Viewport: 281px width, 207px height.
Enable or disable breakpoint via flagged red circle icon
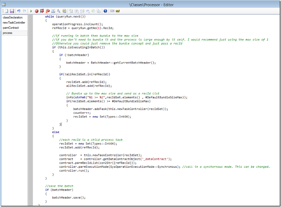42,11
